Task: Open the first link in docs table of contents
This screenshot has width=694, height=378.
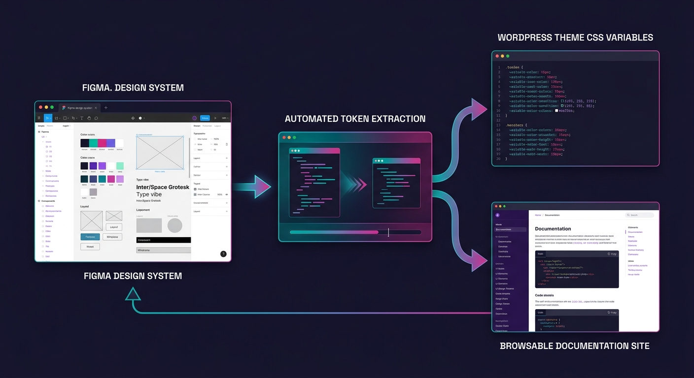Action: (x=635, y=232)
